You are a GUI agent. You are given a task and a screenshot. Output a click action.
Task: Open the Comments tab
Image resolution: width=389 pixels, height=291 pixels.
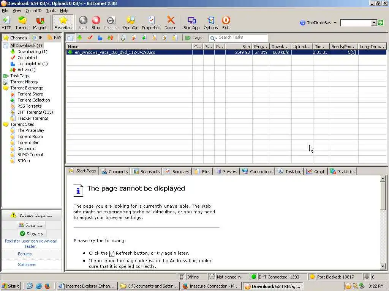[114, 172]
